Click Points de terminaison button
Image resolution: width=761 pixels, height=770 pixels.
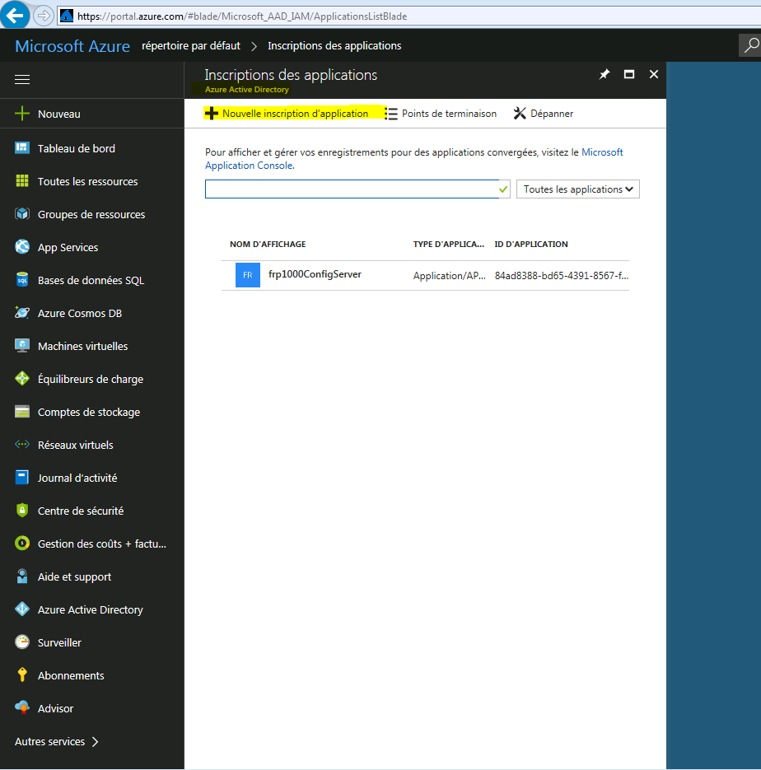click(x=441, y=114)
